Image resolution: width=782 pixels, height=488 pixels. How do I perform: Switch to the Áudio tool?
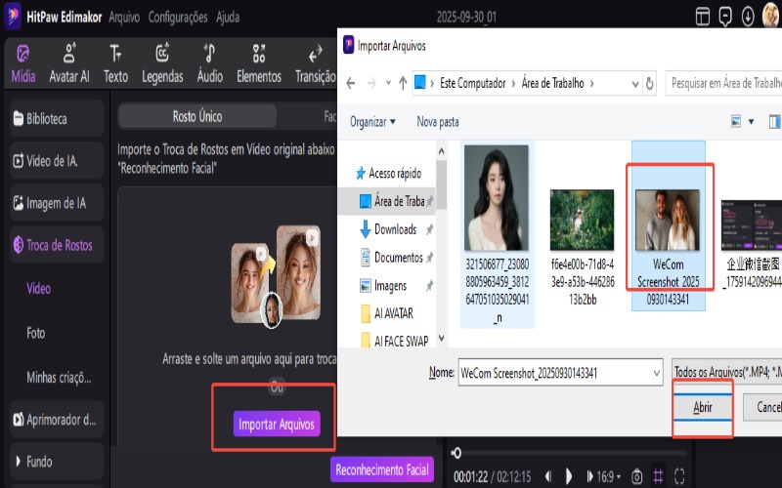209,63
